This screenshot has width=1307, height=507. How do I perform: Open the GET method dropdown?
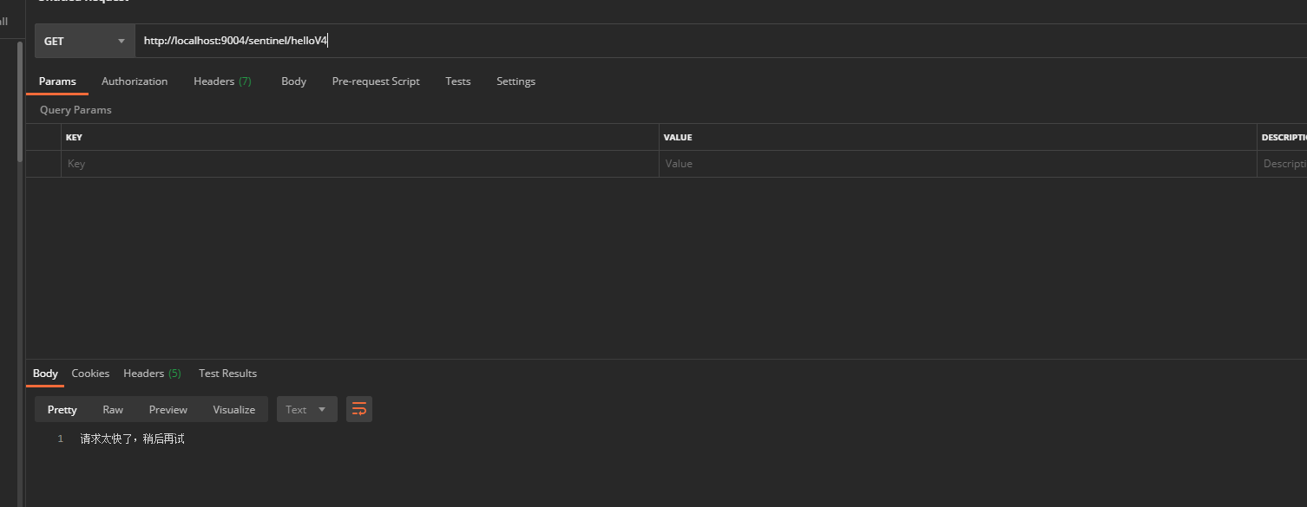(84, 41)
